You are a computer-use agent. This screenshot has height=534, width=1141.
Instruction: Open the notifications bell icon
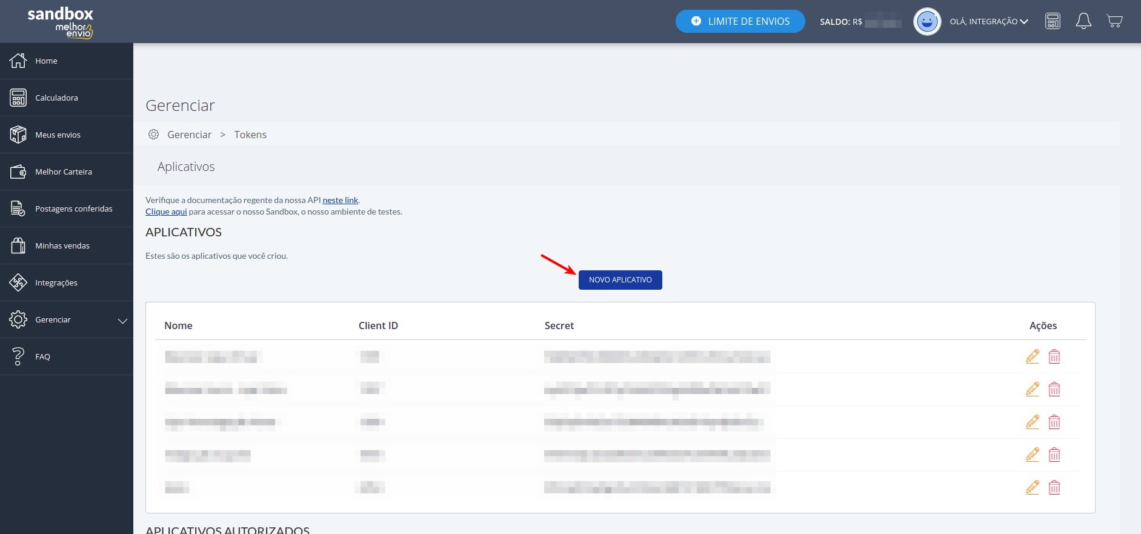point(1083,21)
